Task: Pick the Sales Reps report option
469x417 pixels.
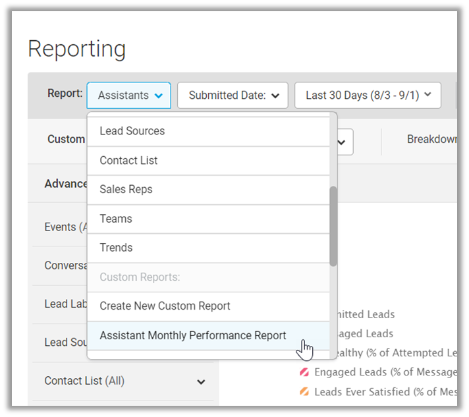Action: [126, 190]
